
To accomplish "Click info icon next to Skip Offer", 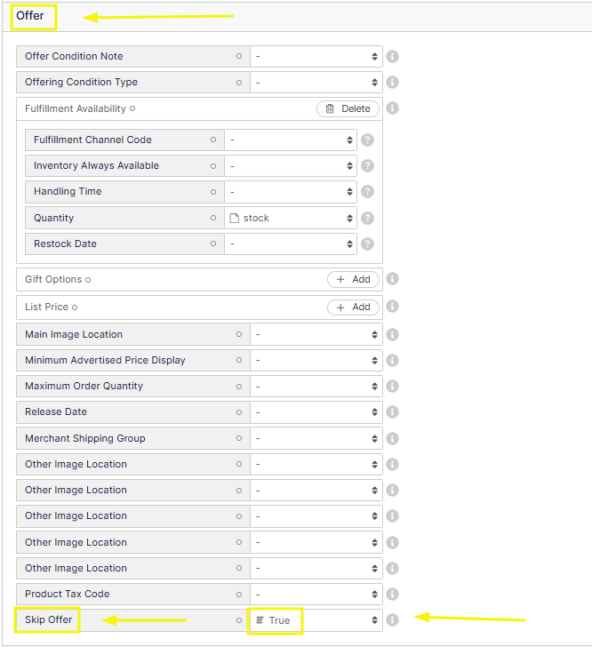I will click(x=392, y=620).
